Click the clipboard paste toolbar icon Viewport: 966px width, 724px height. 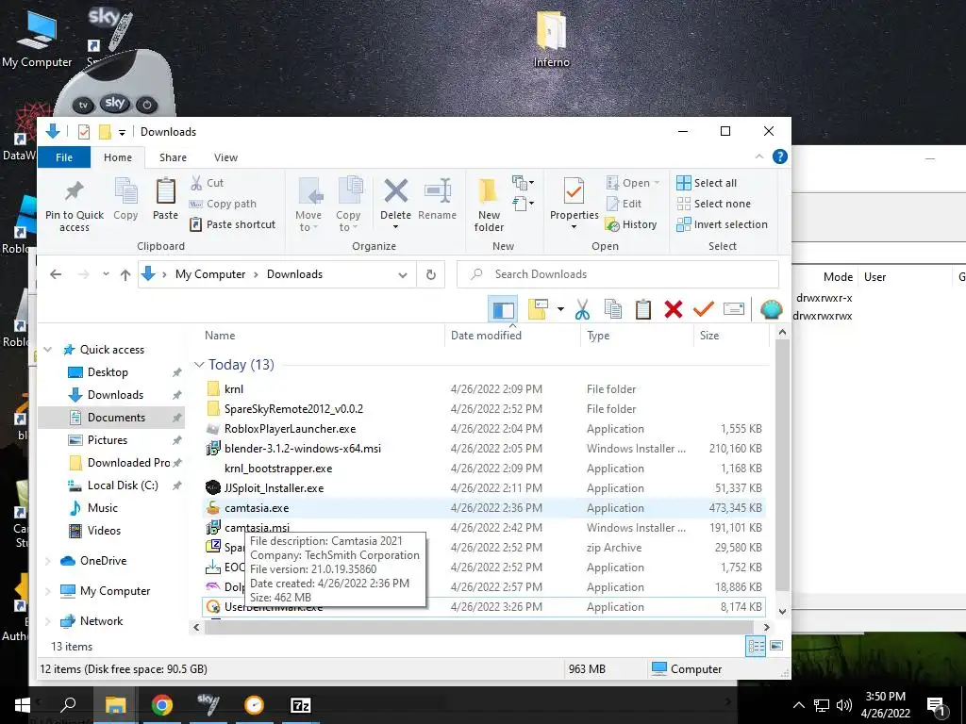point(643,309)
